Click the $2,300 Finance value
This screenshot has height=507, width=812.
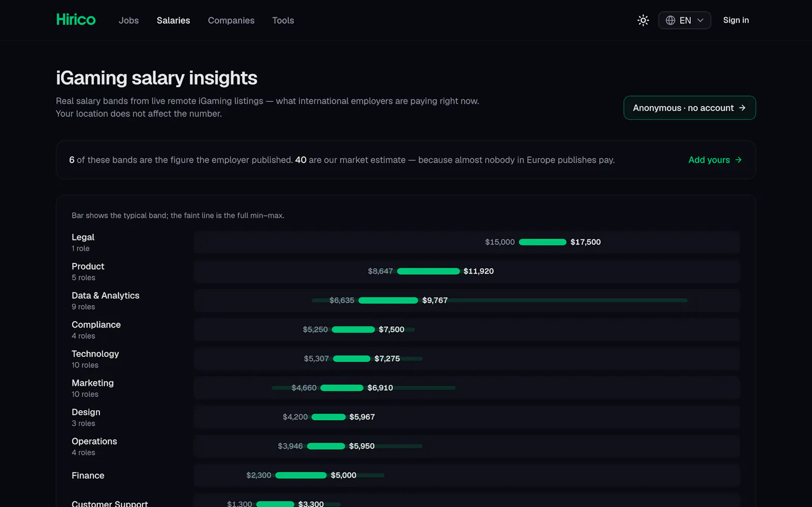tap(259, 476)
